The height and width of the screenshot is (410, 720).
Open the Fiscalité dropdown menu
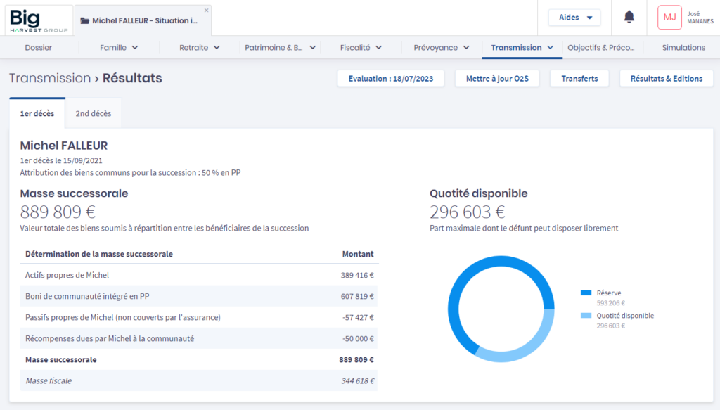pos(361,48)
